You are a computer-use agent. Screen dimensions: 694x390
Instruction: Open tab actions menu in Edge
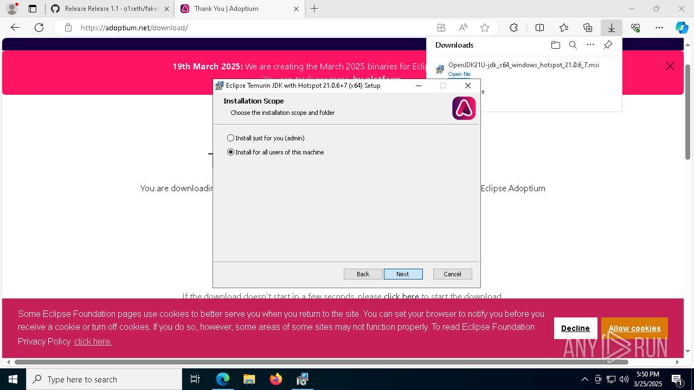coord(33,9)
